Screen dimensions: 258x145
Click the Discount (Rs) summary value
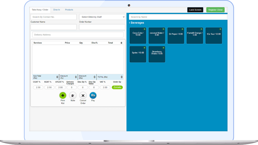pos(95,77)
